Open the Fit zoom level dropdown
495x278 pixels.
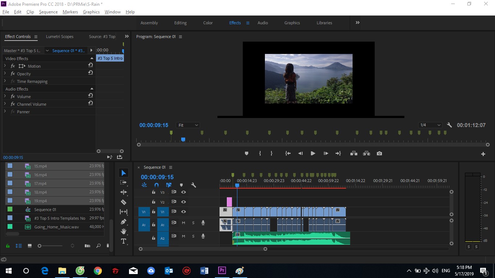[x=188, y=125]
